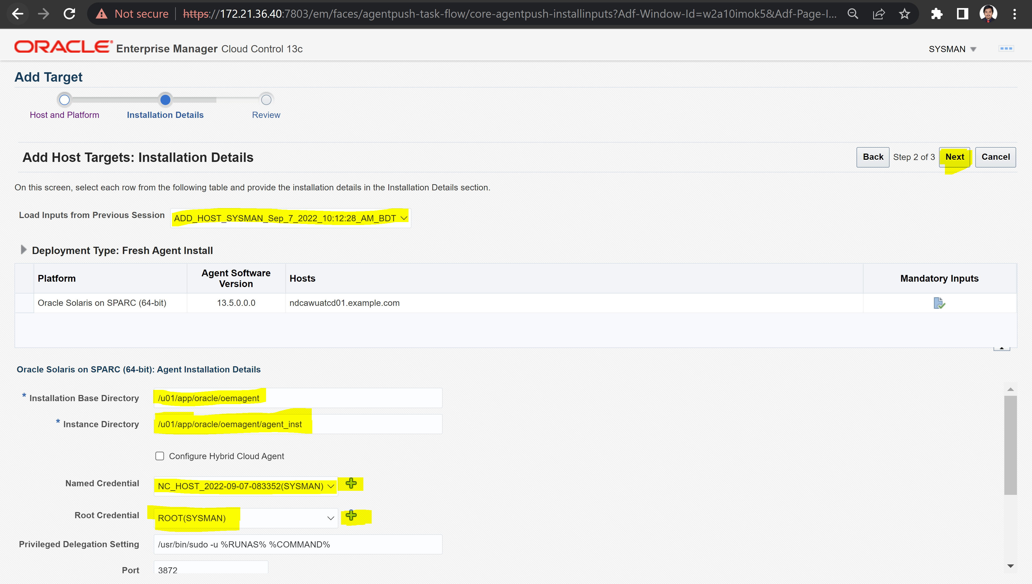The height and width of the screenshot is (584, 1032).
Task: Open the Named Credential dropdown
Action: tap(246, 486)
